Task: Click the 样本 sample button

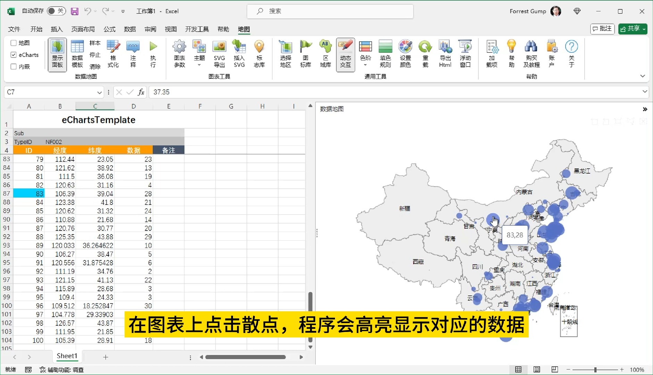Action: [95, 43]
